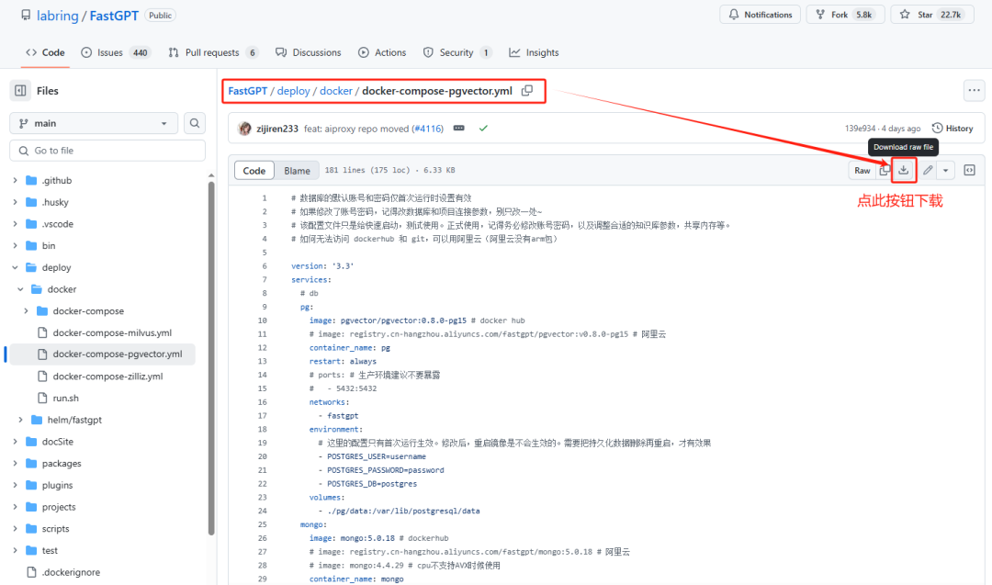Open the main branch selector dropdown

[93, 123]
